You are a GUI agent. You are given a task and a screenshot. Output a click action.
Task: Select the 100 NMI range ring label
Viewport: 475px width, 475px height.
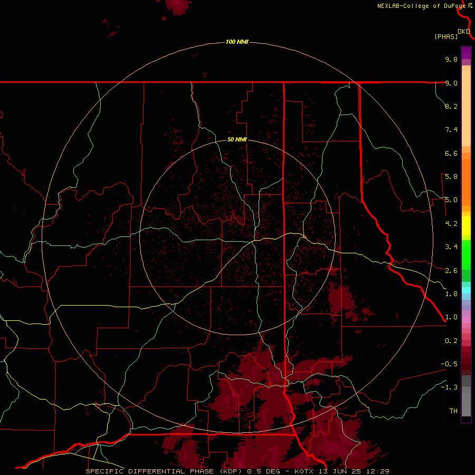237,42
